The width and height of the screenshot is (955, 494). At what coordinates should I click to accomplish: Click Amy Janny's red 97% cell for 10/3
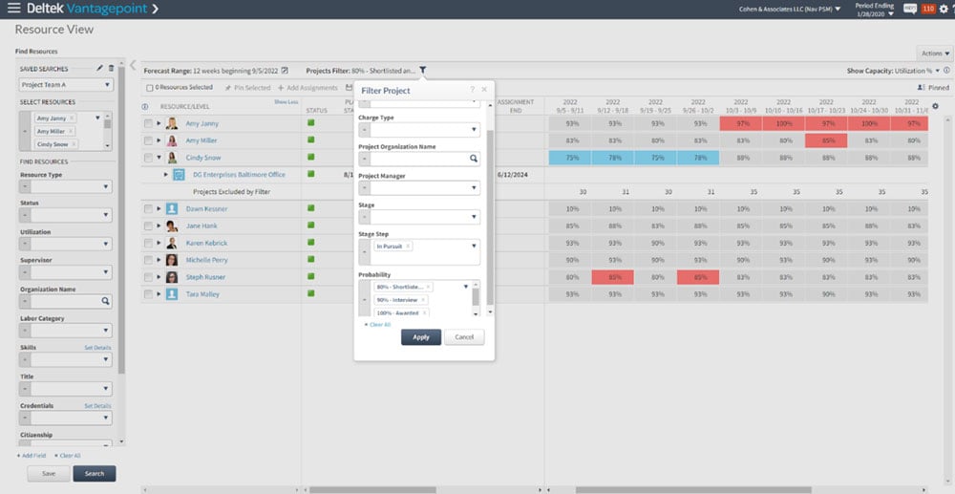point(741,123)
